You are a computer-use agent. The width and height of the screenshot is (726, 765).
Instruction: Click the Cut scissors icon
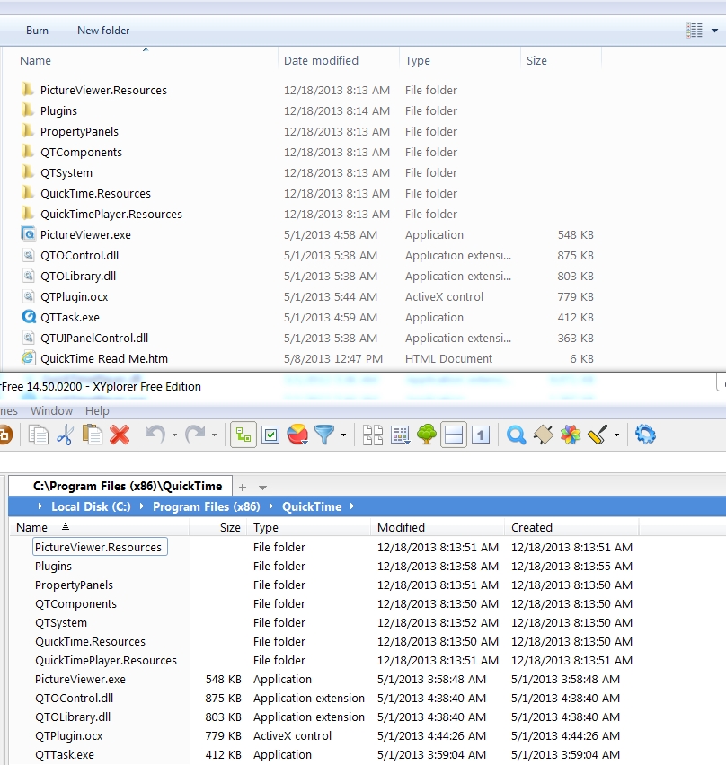(x=65, y=435)
